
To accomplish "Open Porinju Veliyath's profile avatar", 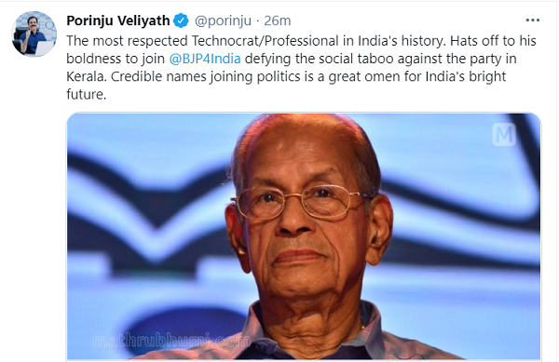I will click(34, 34).
